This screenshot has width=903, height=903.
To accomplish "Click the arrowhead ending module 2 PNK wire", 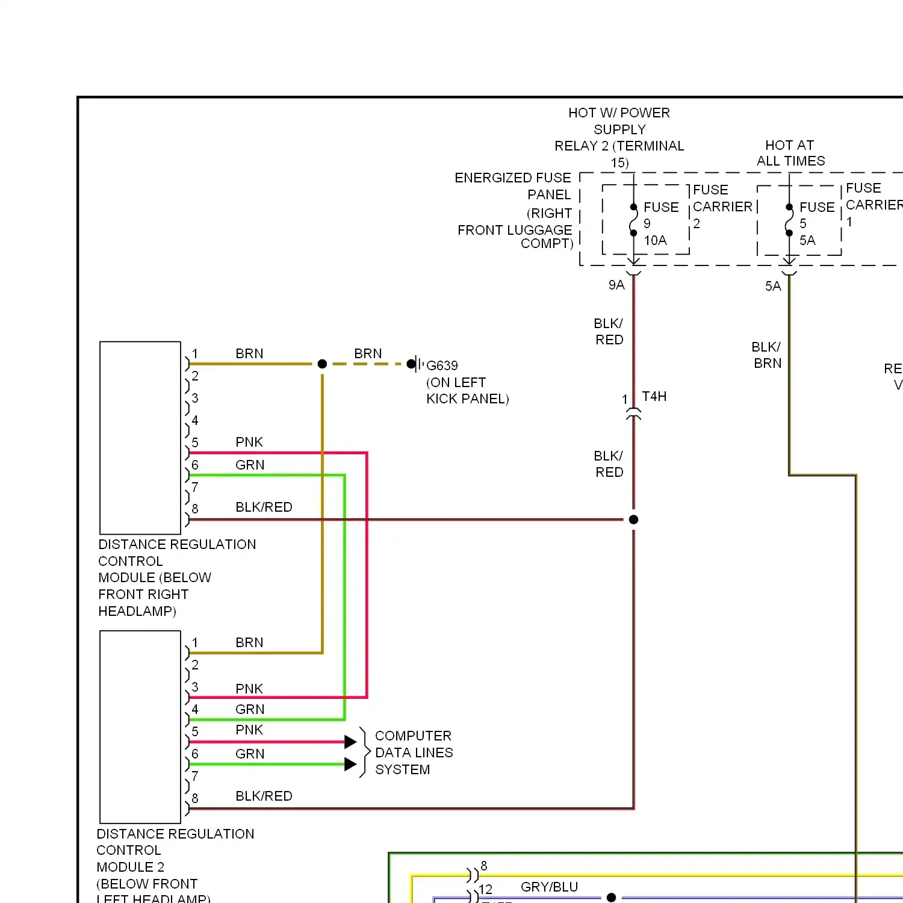I will click(x=350, y=742).
